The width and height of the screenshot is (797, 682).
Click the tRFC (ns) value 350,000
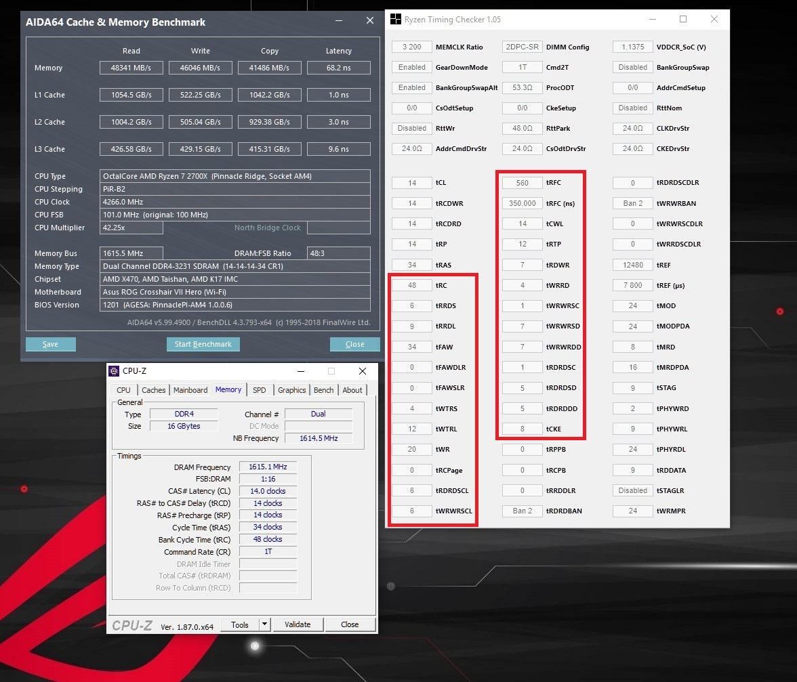pos(522,203)
